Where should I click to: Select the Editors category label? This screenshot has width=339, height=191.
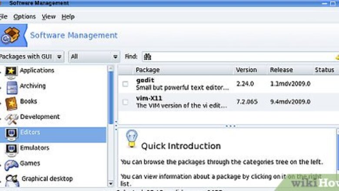(30, 132)
